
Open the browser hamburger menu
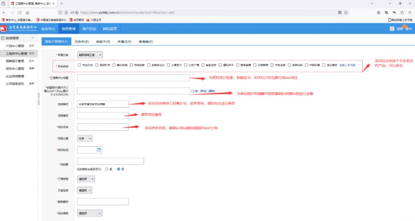410,13
